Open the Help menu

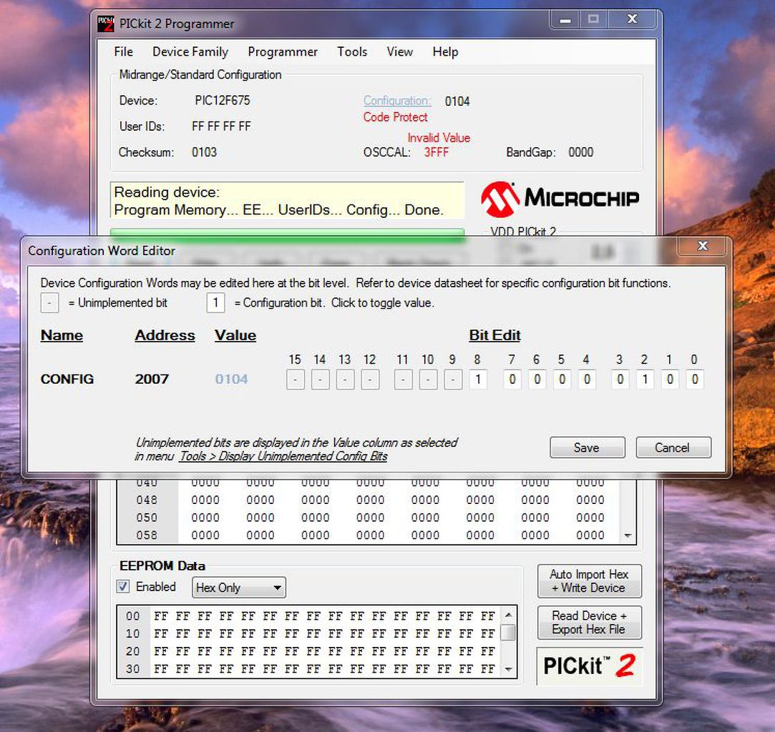pyautogui.click(x=445, y=52)
